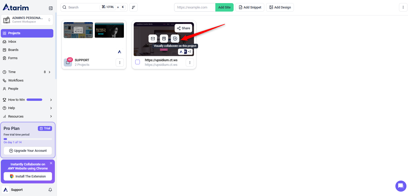Tick the upsidium.ct.ws project checkbox
408x196 pixels.
click(x=138, y=62)
